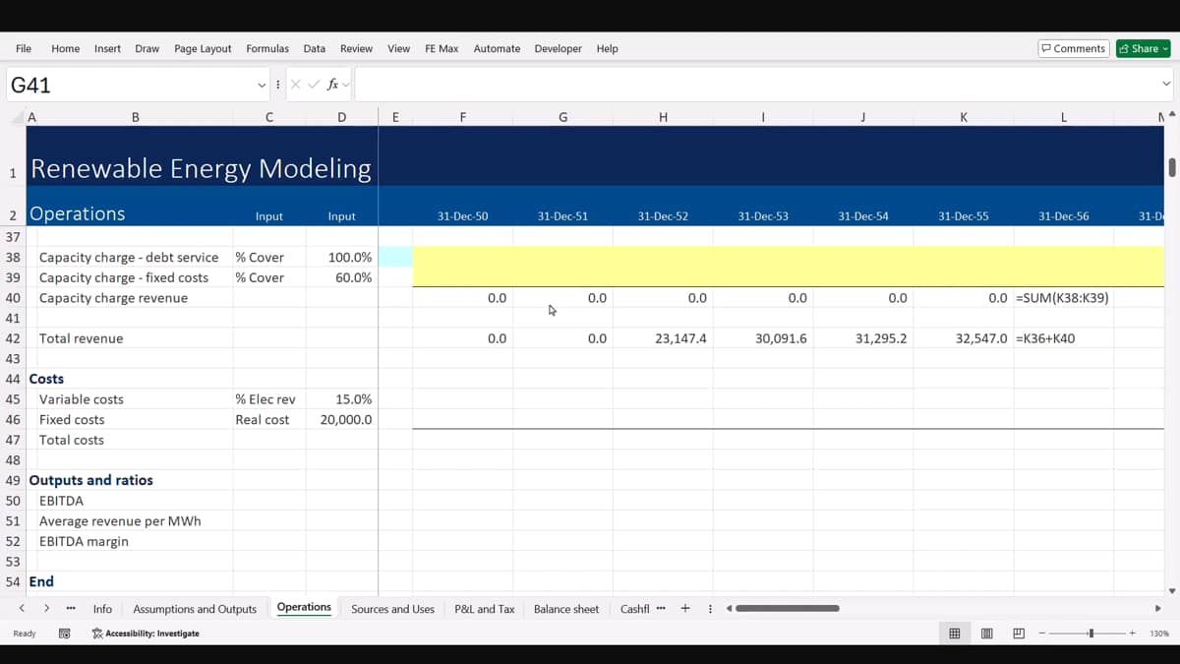
Task: Go to previous sheet with left arrow
Action: (22, 608)
